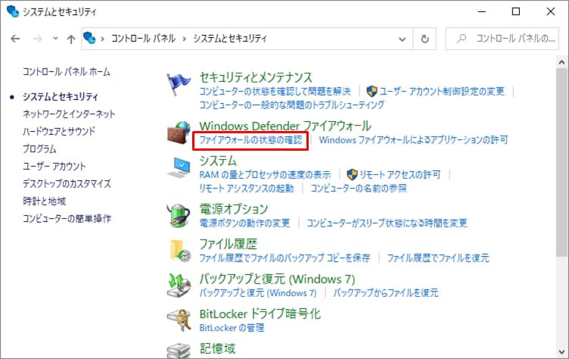Open ハードウェアとサウンド in sidebar
569x359 pixels.
(59, 131)
